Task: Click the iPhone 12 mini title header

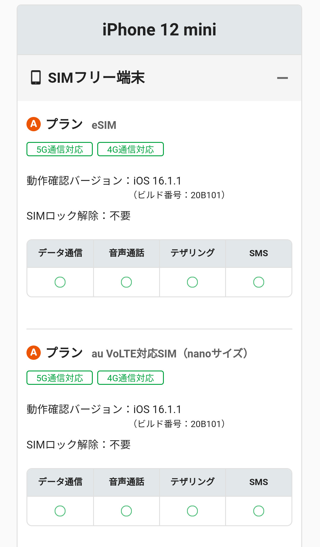Action: pyautogui.click(x=159, y=30)
